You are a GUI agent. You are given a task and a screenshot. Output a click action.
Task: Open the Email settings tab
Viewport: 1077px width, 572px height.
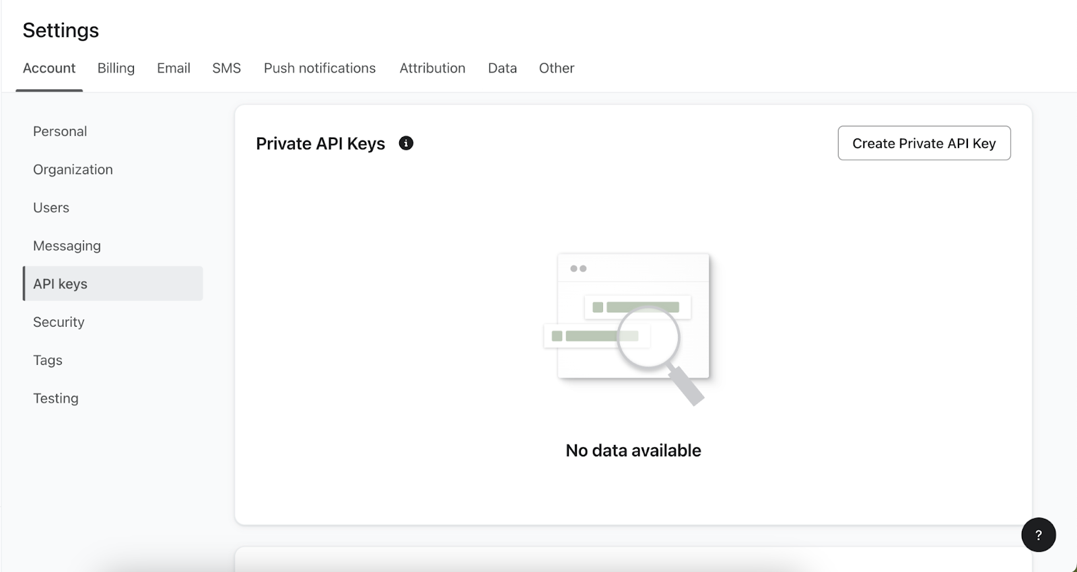174,69
